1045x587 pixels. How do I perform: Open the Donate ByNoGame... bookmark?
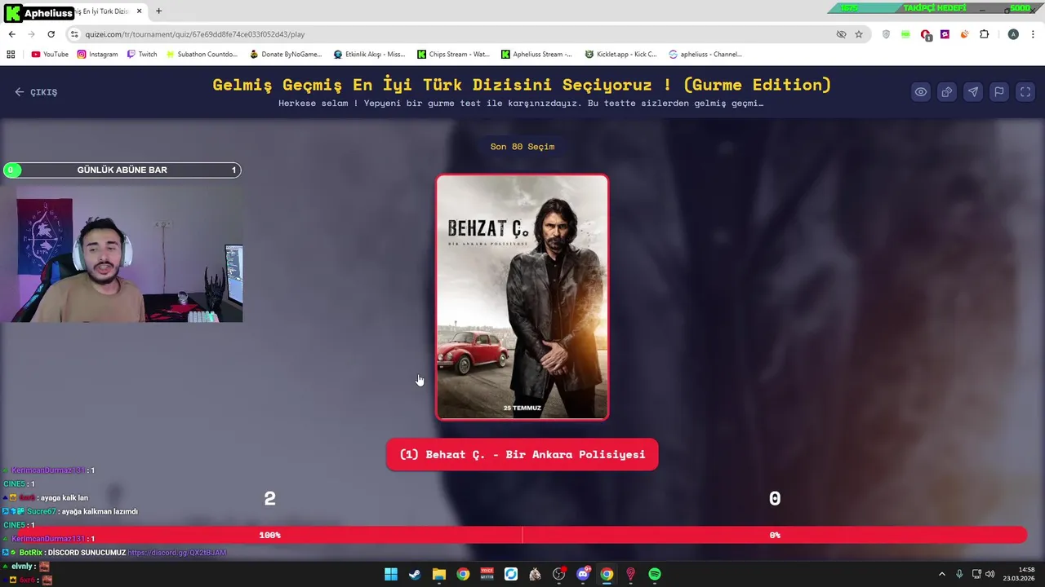[286, 55]
